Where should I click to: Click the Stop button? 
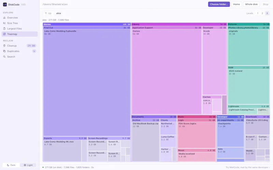(265, 4)
